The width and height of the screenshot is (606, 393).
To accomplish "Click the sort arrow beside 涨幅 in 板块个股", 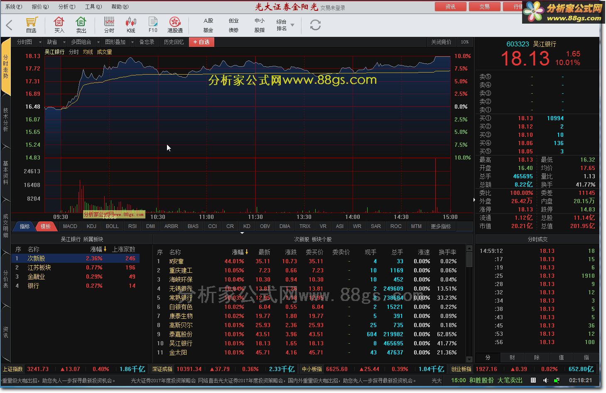I will 247,252.
